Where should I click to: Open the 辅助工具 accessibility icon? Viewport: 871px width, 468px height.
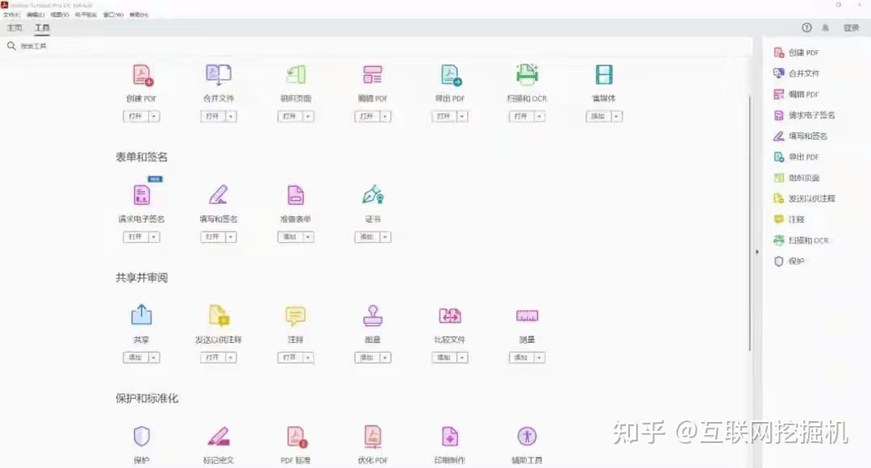pos(527,437)
